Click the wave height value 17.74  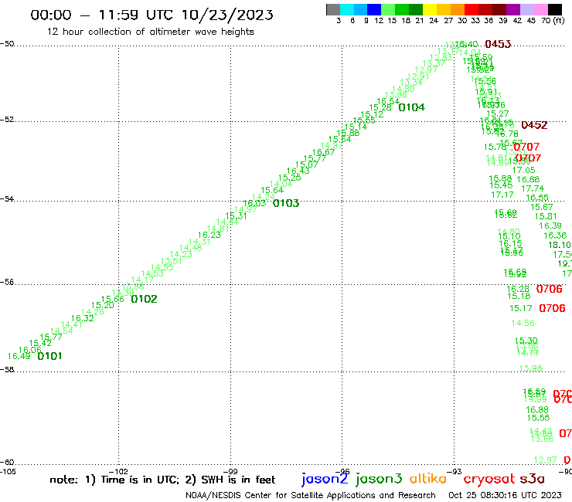[533, 188]
